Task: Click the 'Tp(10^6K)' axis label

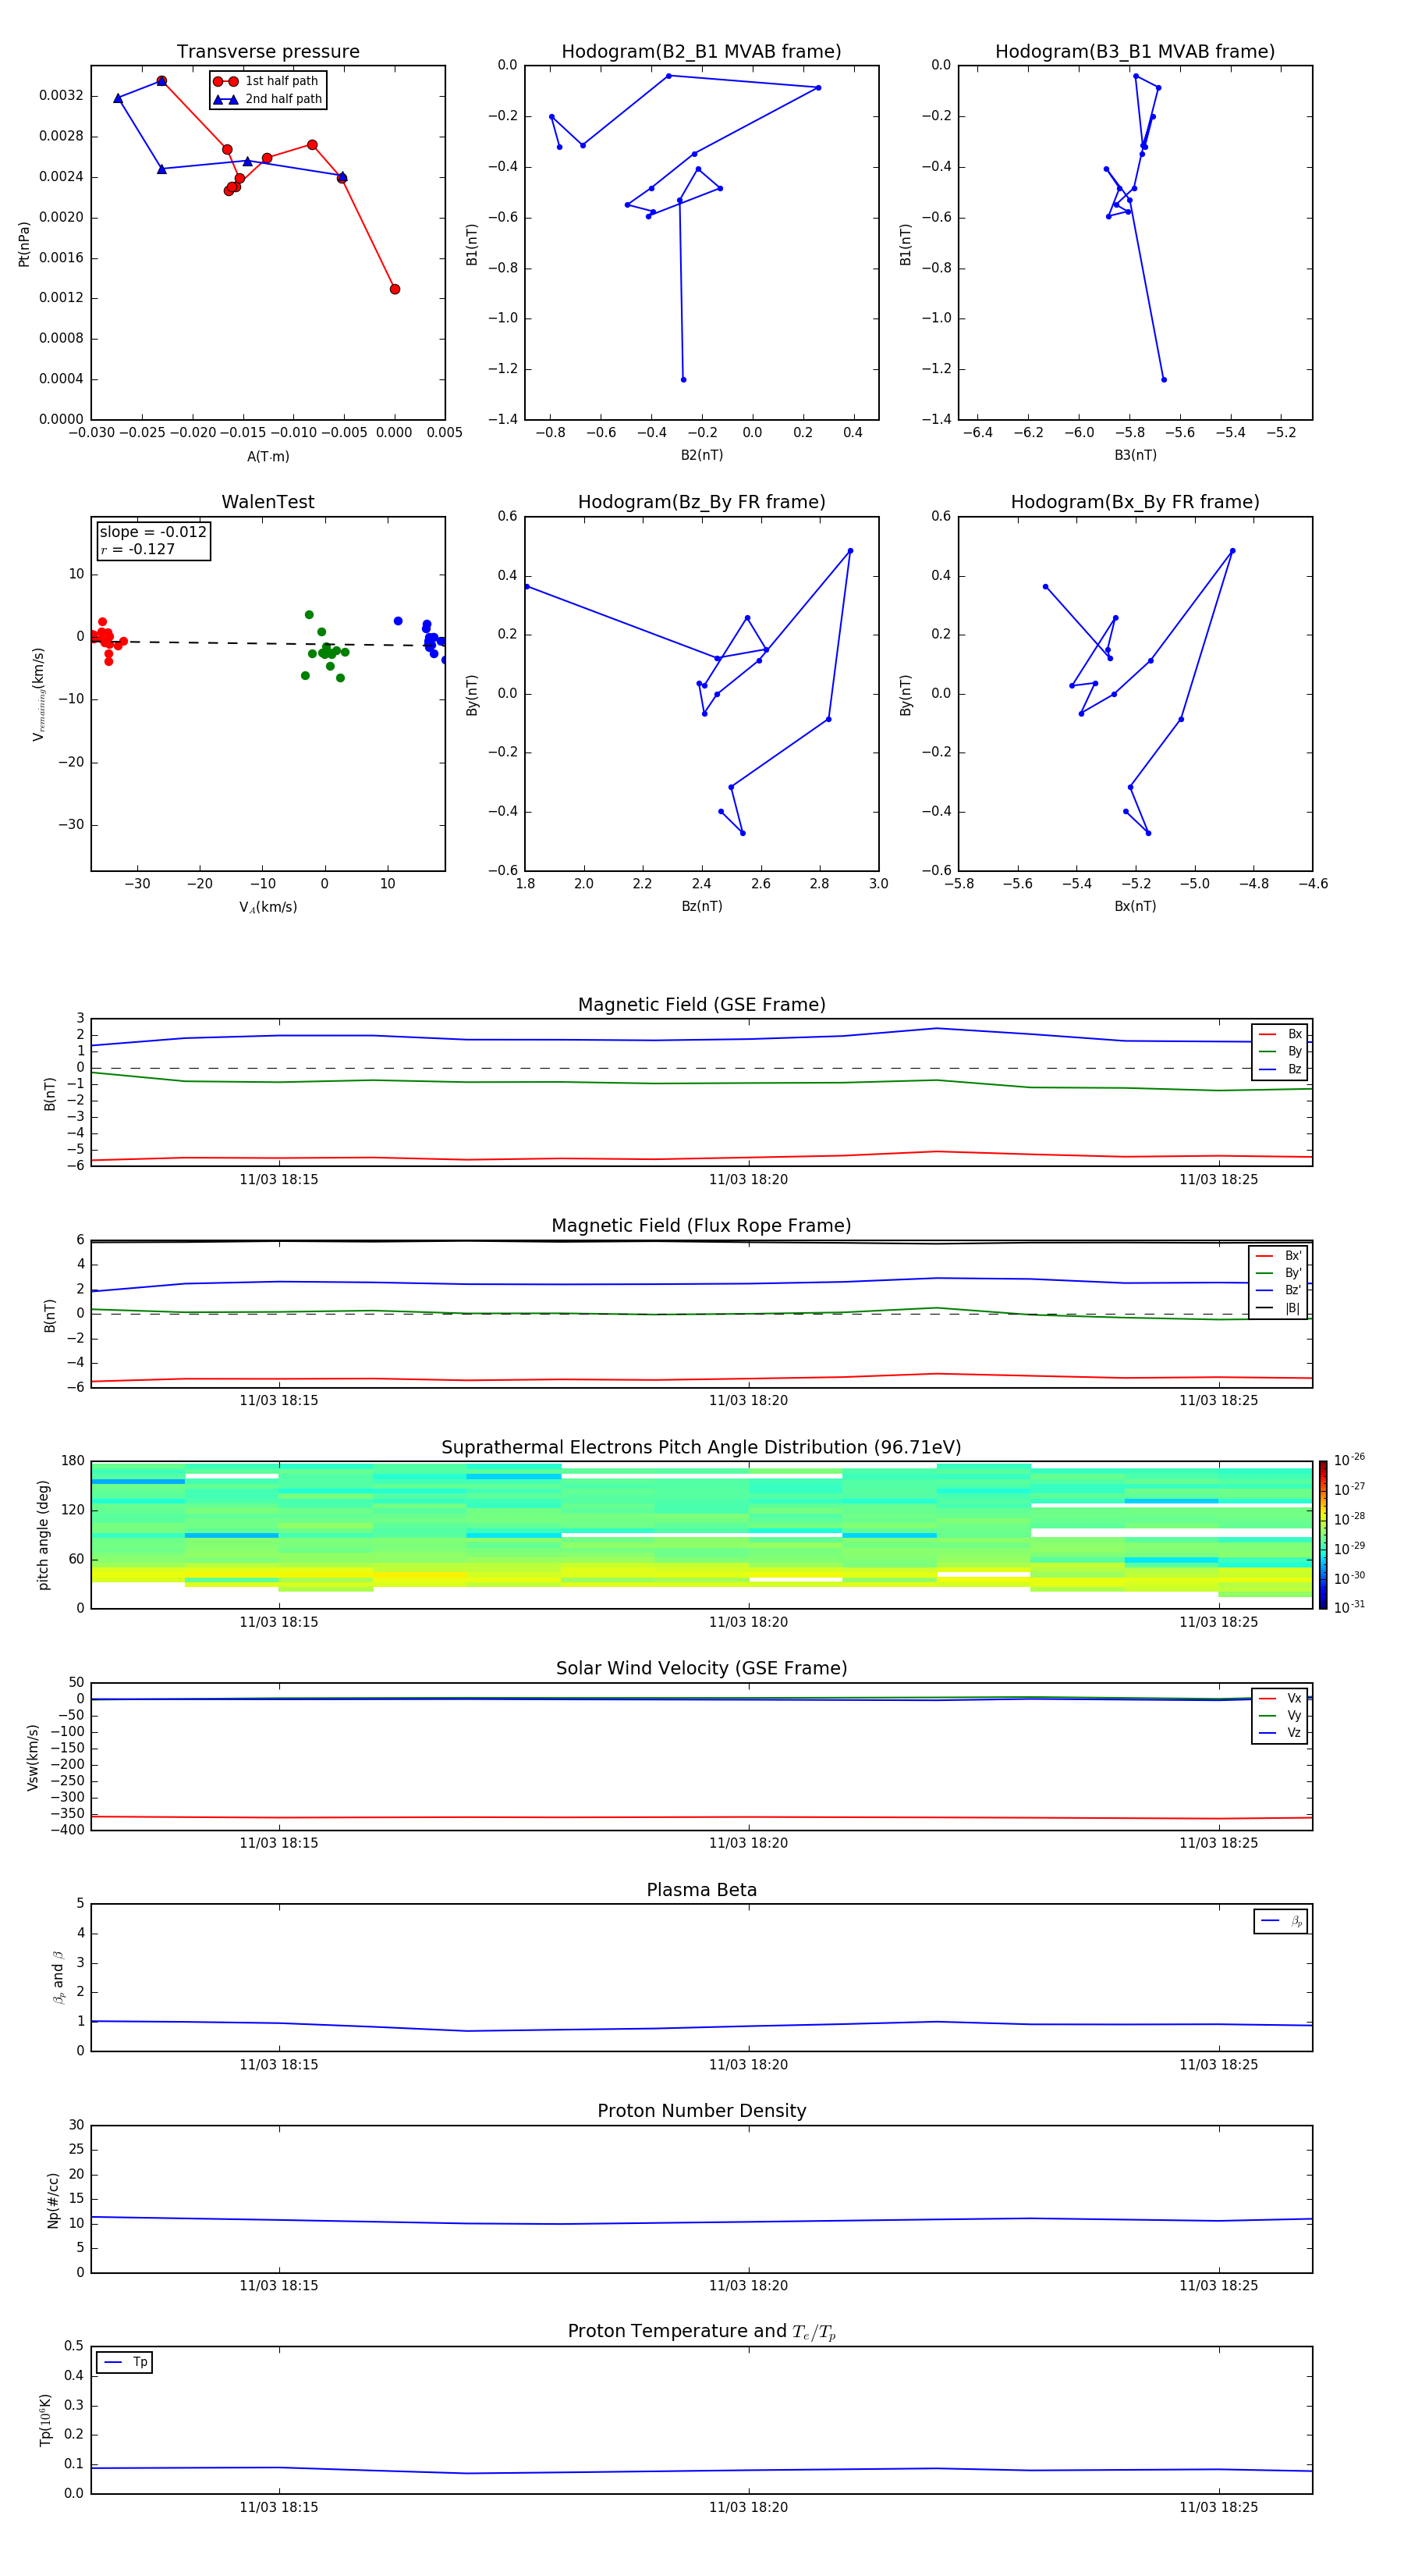Action: click(x=45, y=2421)
